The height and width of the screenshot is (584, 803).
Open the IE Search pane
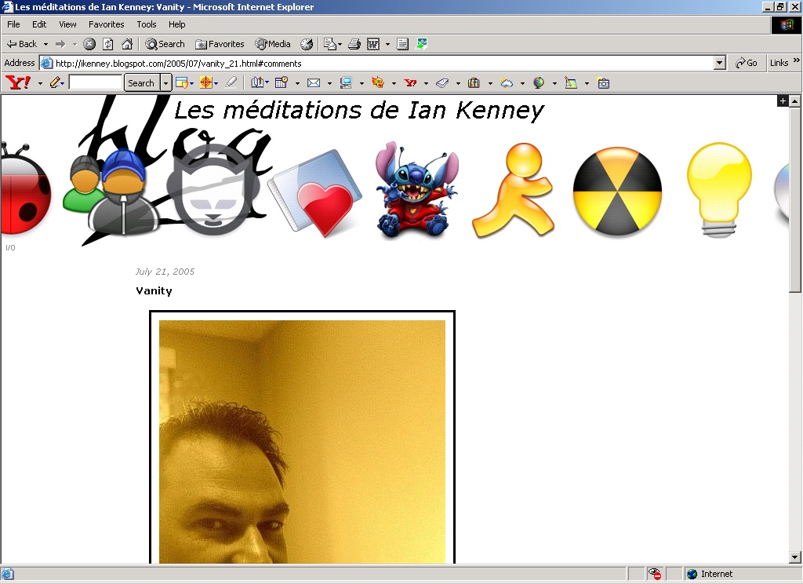click(165, 44)
